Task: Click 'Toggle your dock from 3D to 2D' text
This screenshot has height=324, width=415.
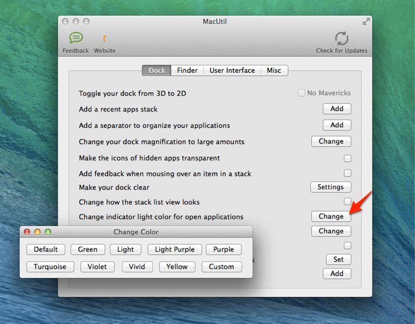Action: [133, 94]
